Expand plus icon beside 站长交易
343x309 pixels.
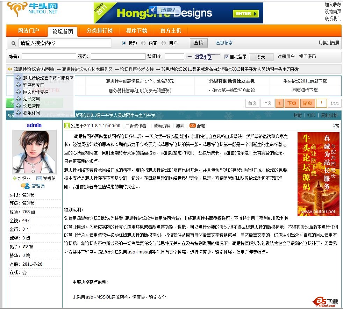[x=19, y=99]
